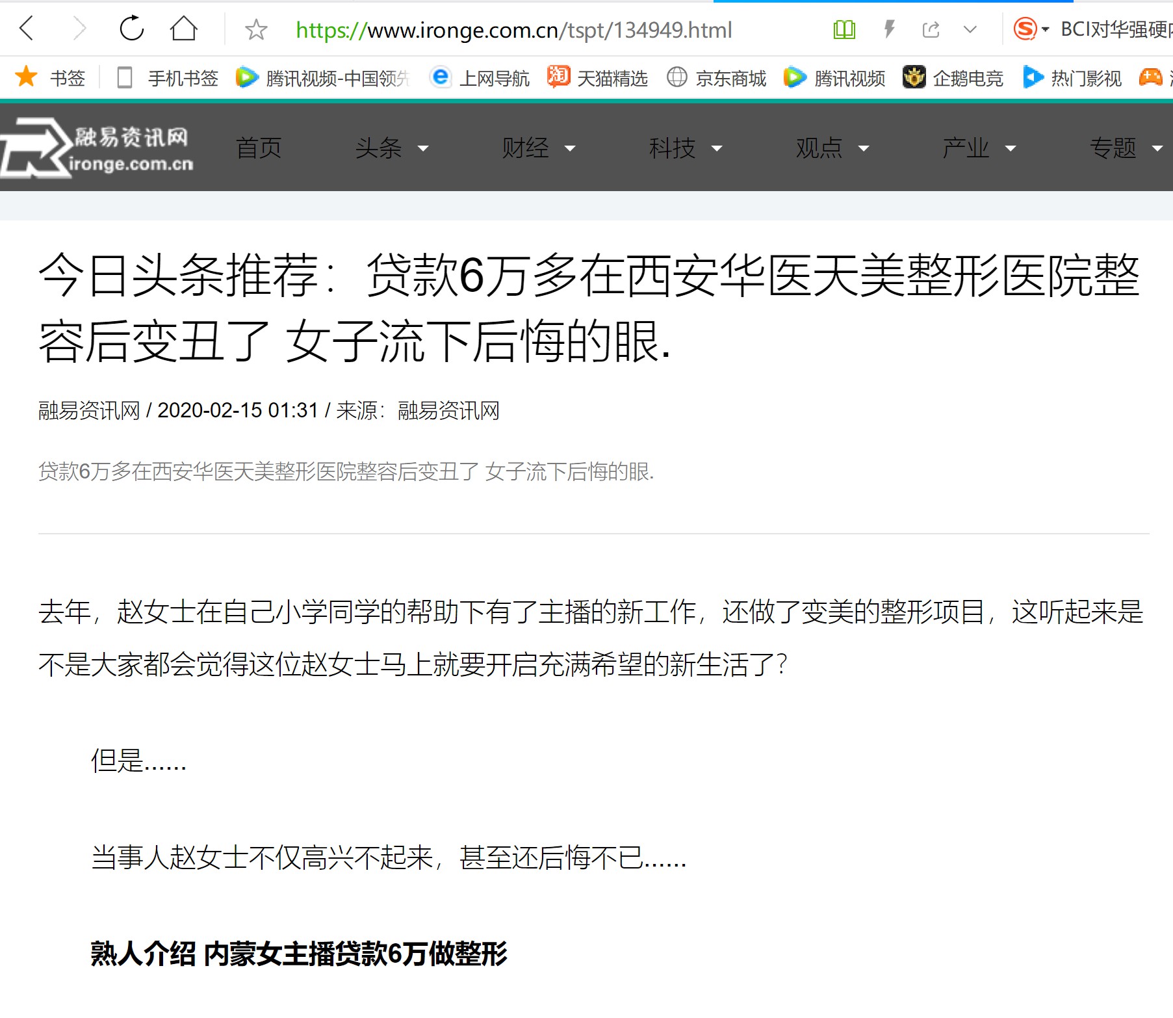The image size is (1173, 1018).
Task: Click the browser forward arrow
Action: point(79,29)
